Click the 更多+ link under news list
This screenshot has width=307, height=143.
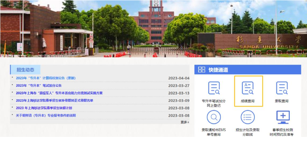click(x=185, y=122)
